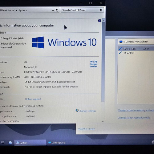Screen dimensions: 154x154
Task: Maximize the System window
Action: tap(91, 3)
